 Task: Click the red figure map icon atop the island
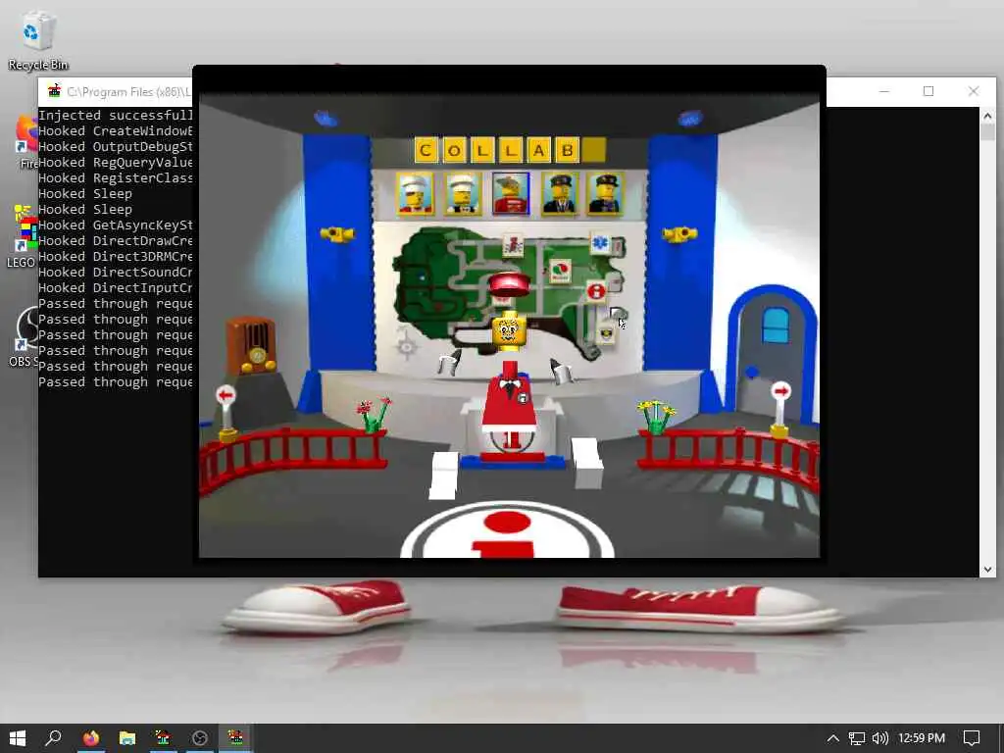[513, 244]
